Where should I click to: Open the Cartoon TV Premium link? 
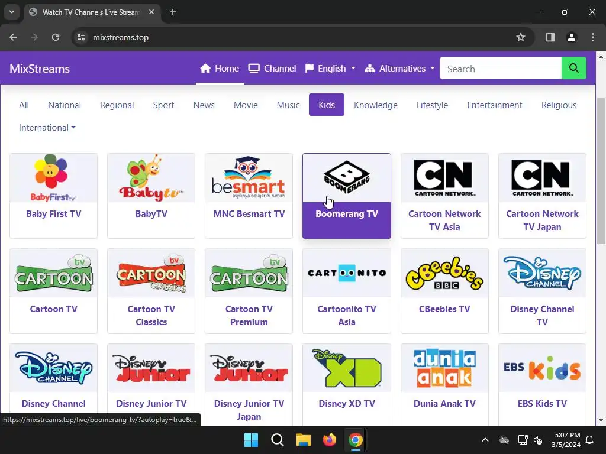pos(249,316)
